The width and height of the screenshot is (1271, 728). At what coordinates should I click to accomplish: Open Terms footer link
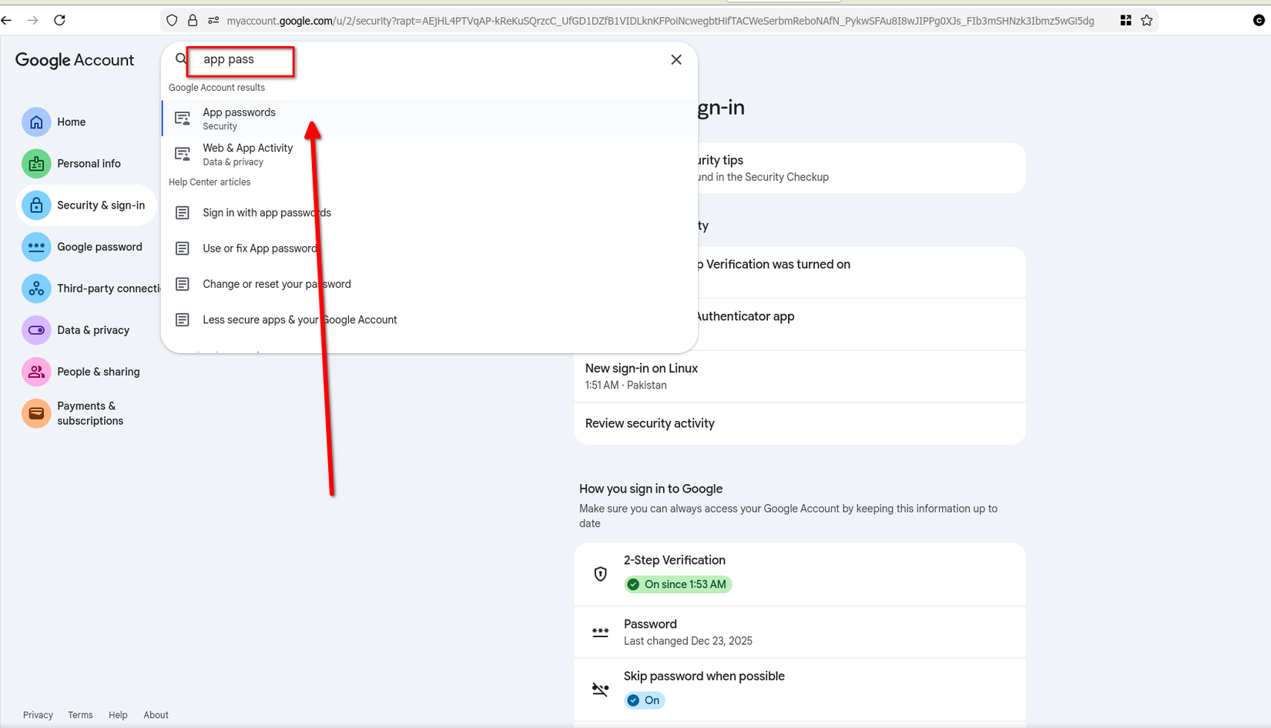[80, 715]
